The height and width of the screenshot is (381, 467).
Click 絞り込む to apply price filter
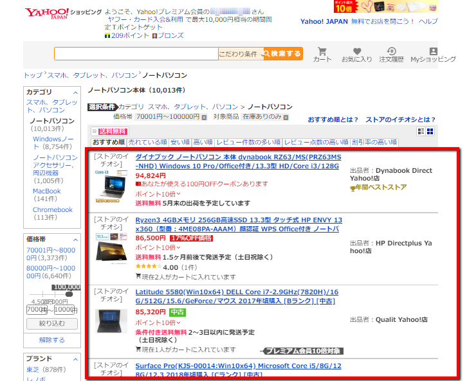click(51, 323)
